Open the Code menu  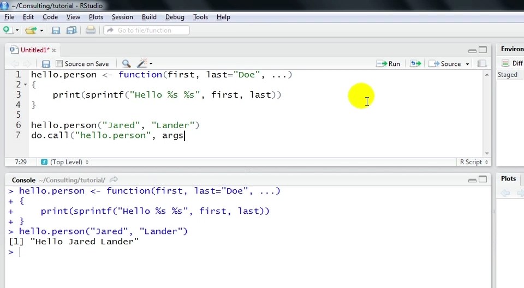[x=50, y=17]
